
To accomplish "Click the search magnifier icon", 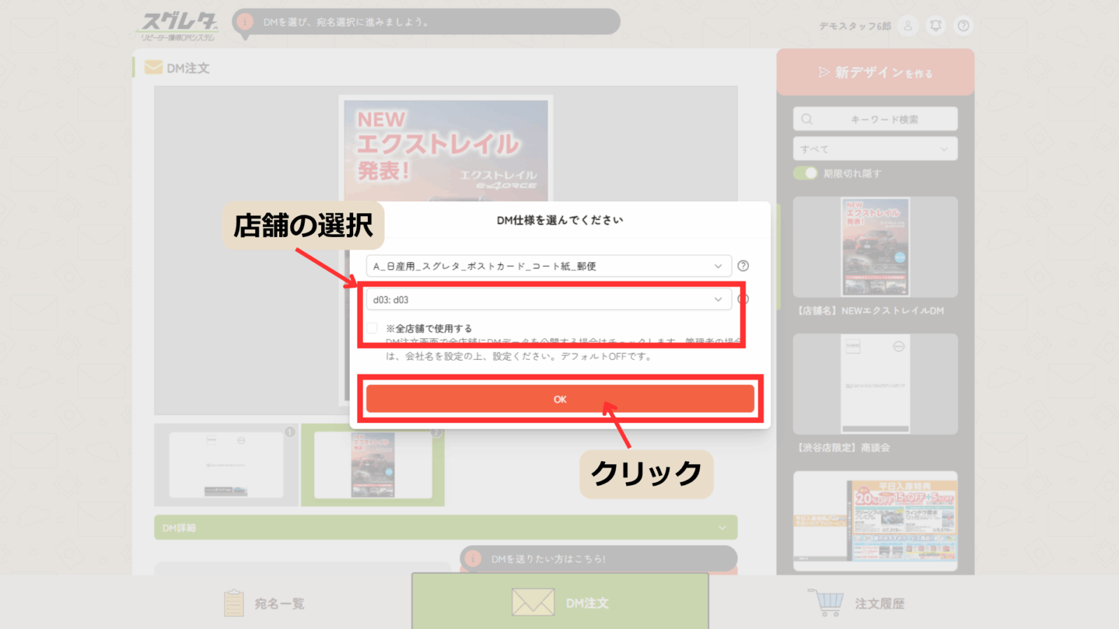I will coord(807,120).
